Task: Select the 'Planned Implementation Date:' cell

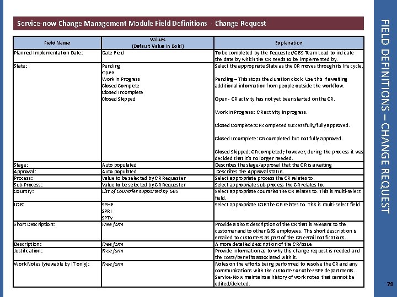Action: [x=57, y=56]
